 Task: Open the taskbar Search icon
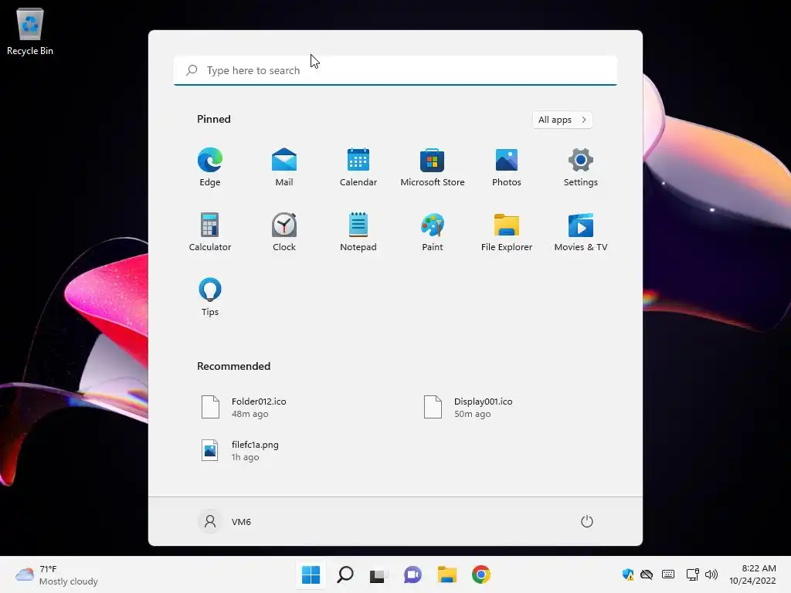click(345, 574)
